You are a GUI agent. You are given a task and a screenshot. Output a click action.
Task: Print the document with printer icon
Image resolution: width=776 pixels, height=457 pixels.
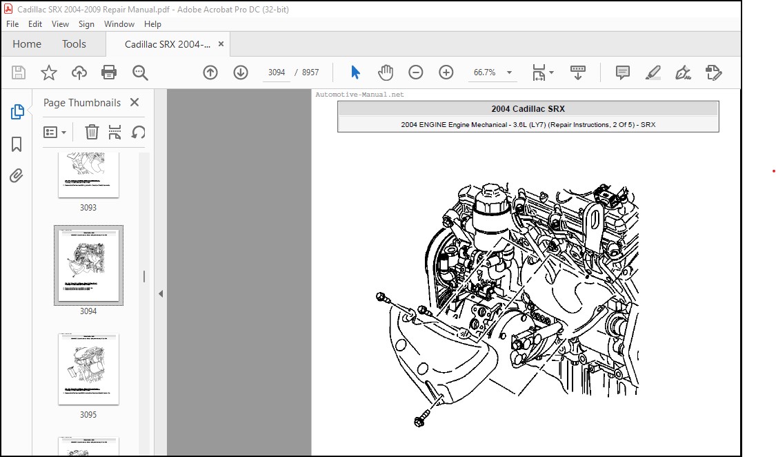pos(109,72)
